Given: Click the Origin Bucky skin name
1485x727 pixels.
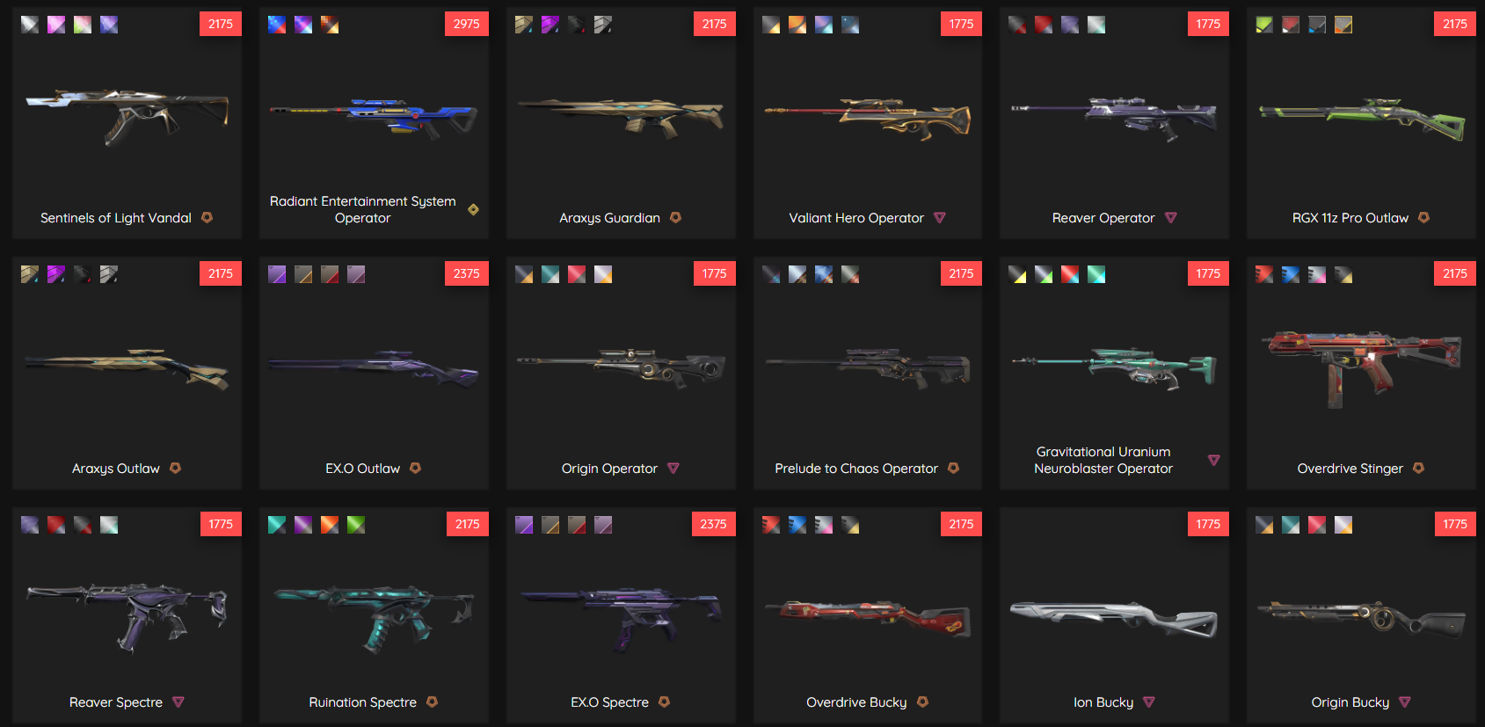Looking at the screenshot, I should point(1350,702).
